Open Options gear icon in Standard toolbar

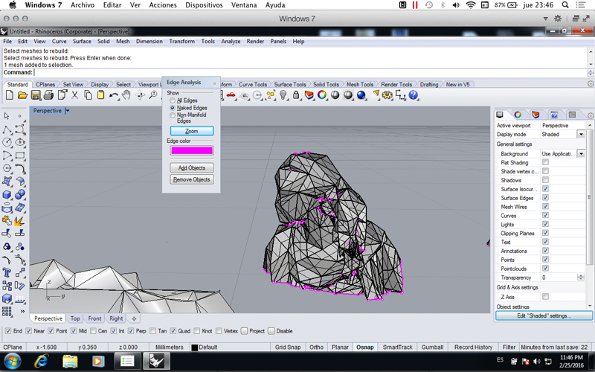point(387,95)
